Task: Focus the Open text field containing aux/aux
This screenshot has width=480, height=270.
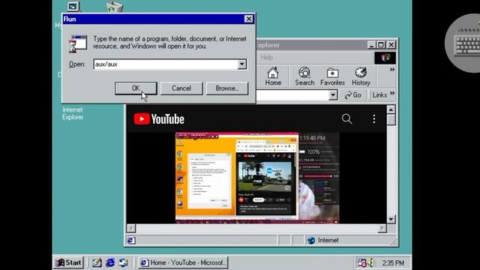Action: (166, 64)
